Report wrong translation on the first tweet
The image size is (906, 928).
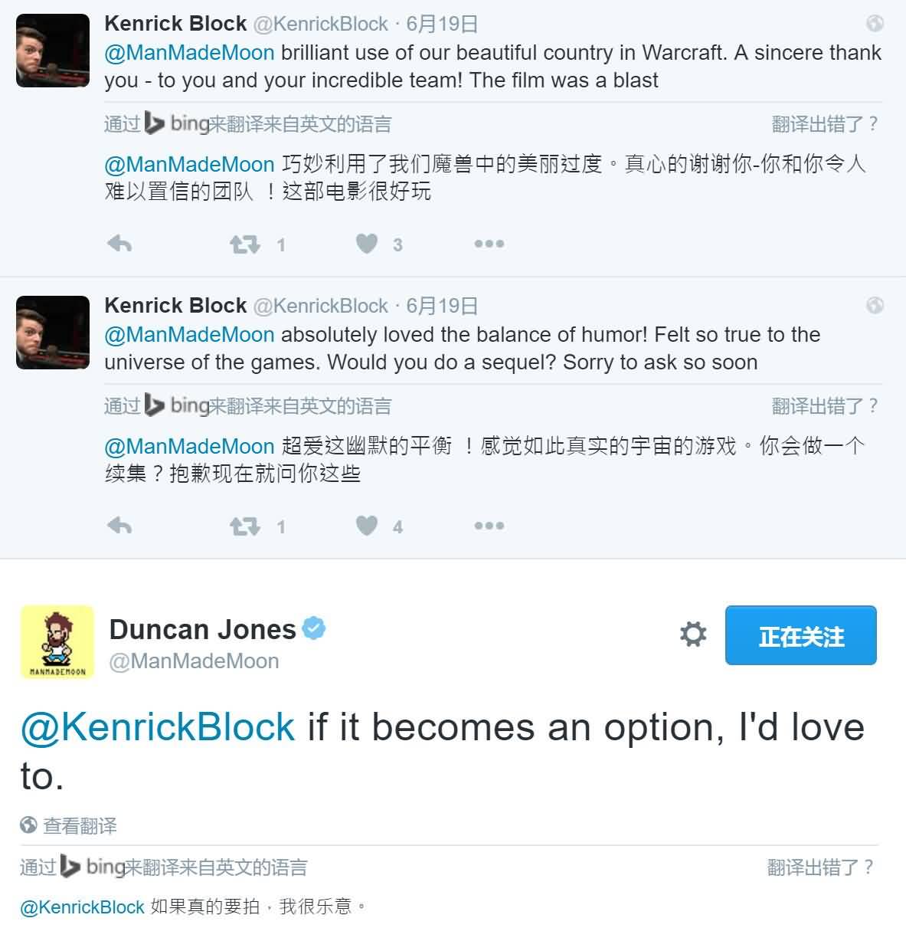coord(824,124)
